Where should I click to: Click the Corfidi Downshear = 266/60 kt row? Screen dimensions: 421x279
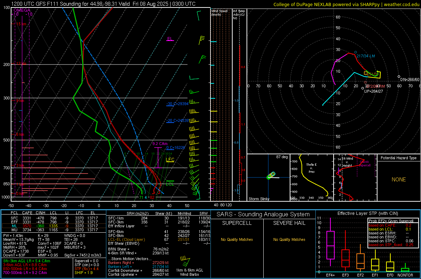tap(138, 271)
